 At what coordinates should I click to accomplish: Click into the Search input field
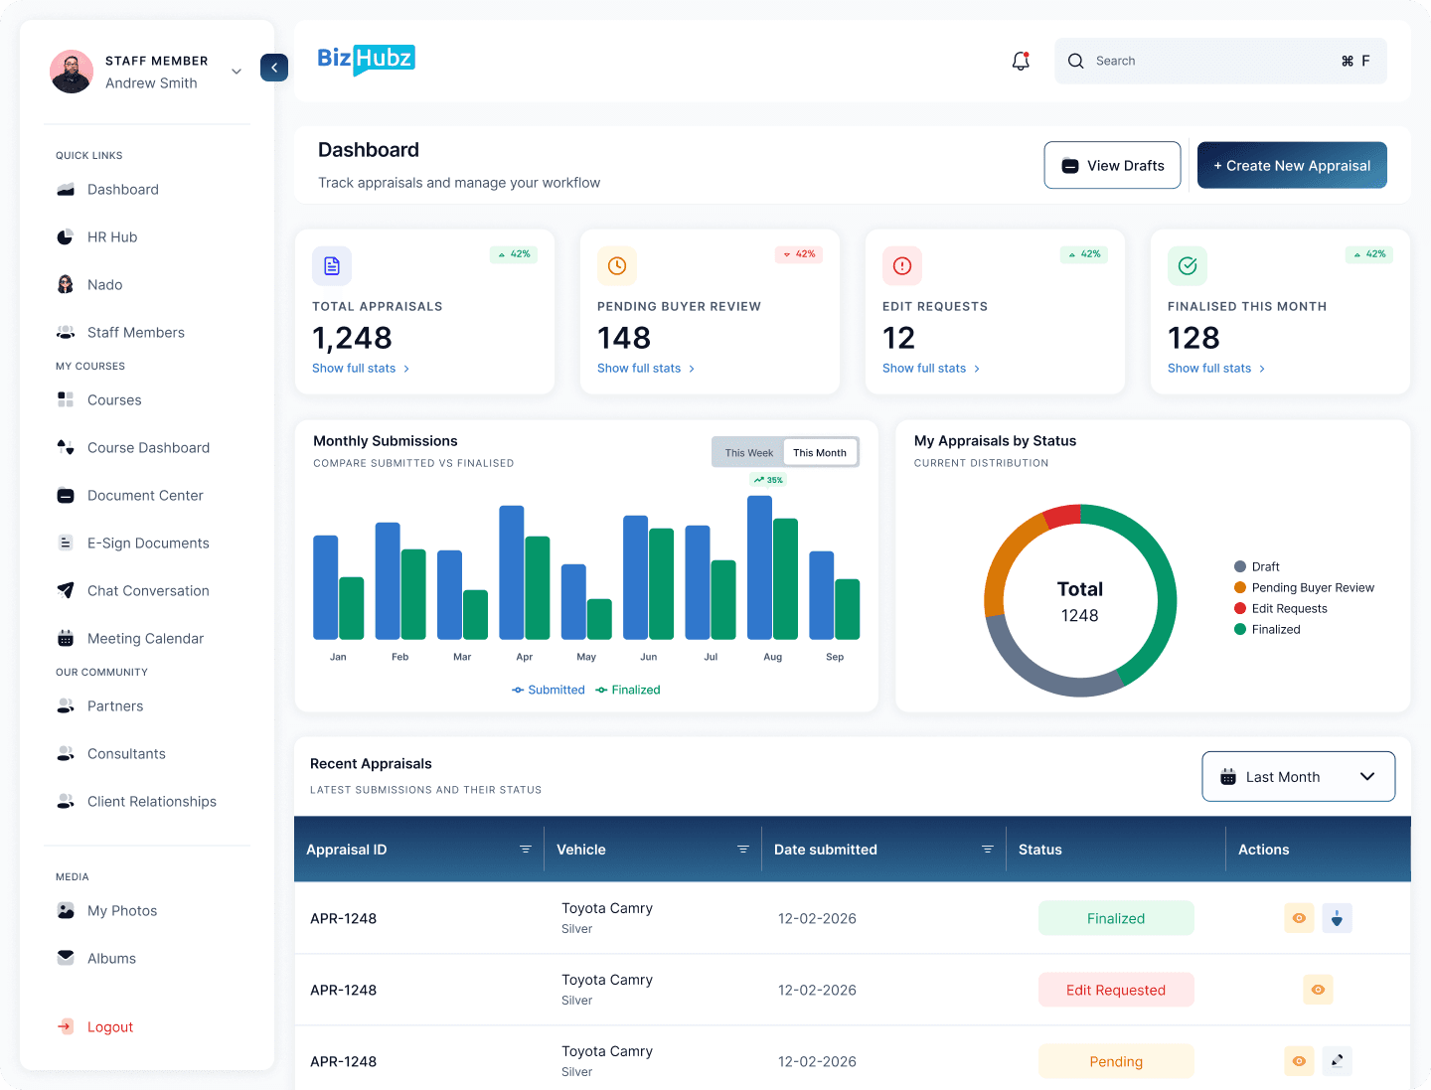[1220, 62]
